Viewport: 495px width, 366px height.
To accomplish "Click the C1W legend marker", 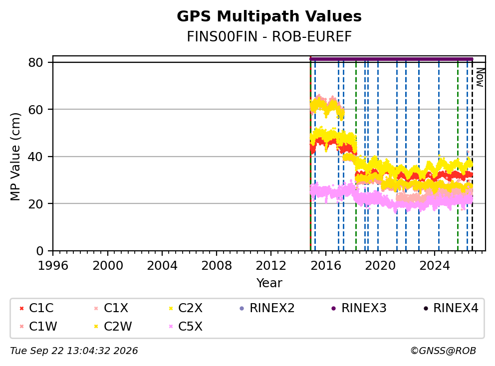I will tap(21, 326).
